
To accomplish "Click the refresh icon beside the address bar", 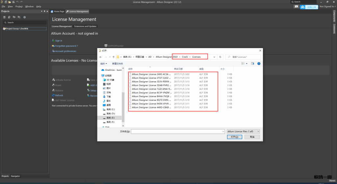I will coord(220,57).
